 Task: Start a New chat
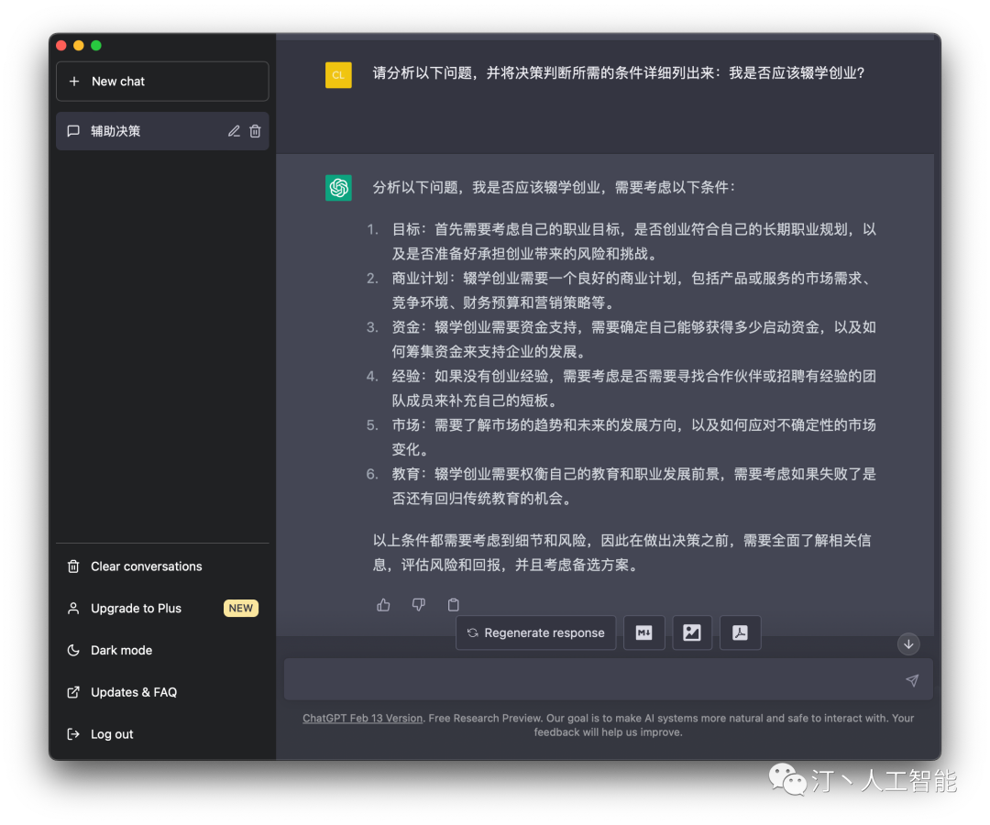(x=162, y=82)
